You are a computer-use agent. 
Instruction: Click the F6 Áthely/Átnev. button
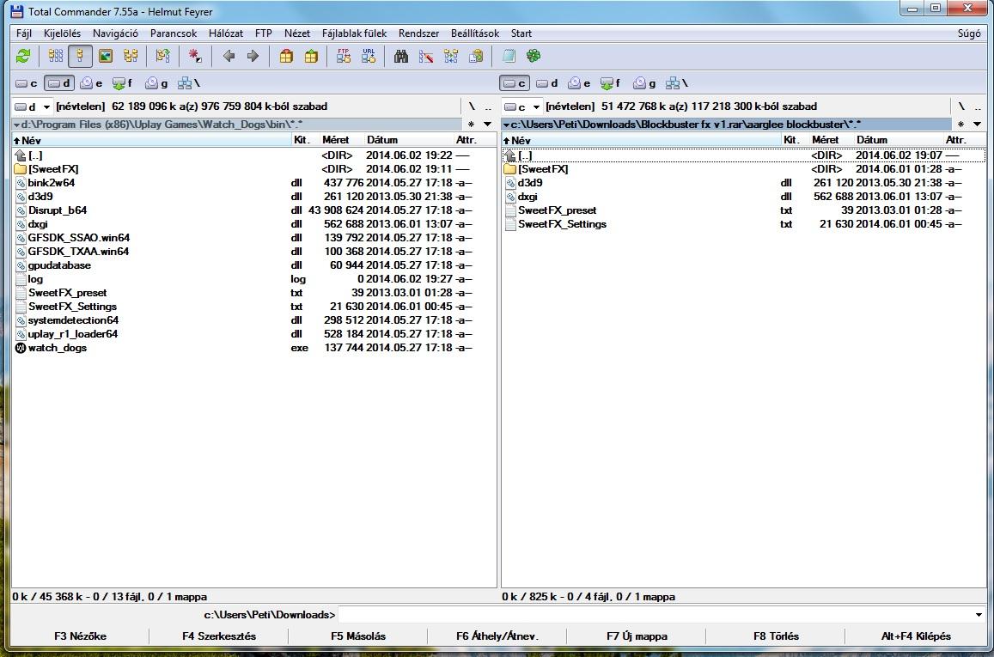497,636
